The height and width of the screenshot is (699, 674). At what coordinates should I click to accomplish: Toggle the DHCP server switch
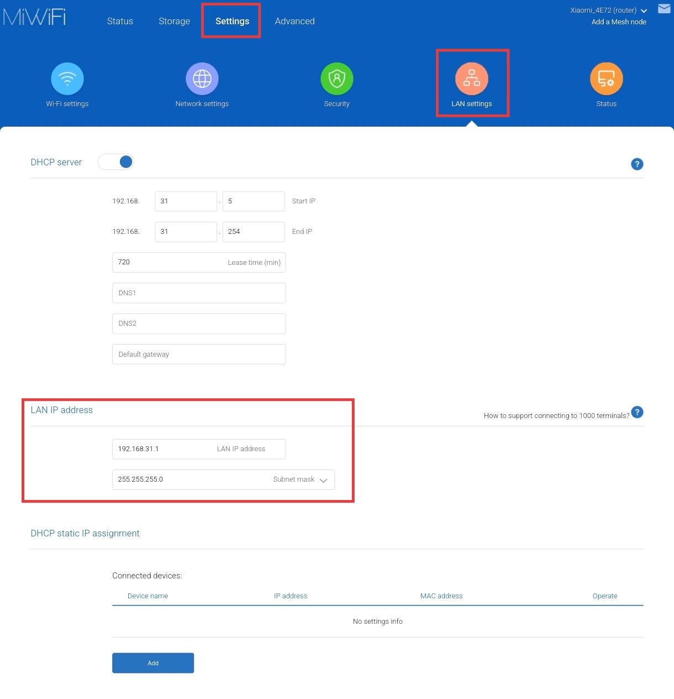pos(116,162)
